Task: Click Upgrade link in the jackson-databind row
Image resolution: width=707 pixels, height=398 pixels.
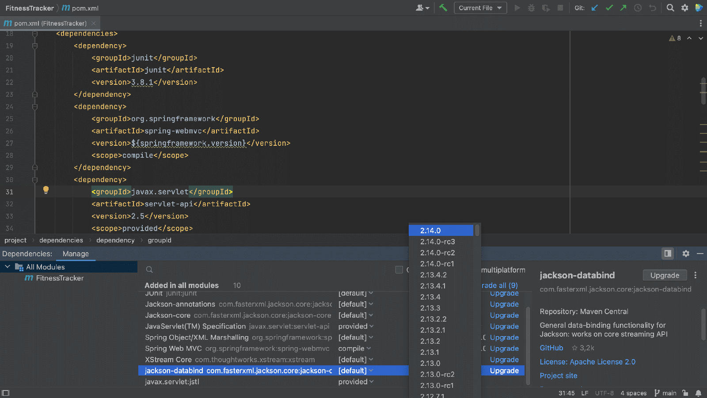Action: [504, 371]
